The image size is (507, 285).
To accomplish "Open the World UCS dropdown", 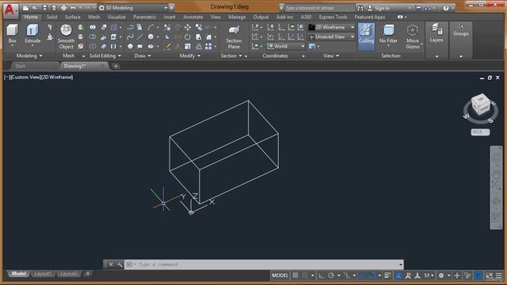I will coord(286,46).
